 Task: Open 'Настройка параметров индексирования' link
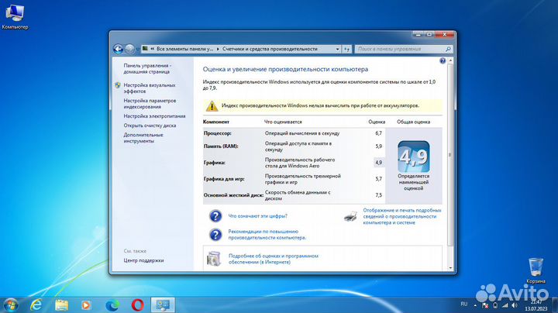(150, 104)
